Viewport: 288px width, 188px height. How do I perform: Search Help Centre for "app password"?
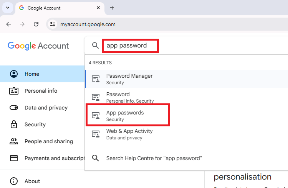point(154,158)
